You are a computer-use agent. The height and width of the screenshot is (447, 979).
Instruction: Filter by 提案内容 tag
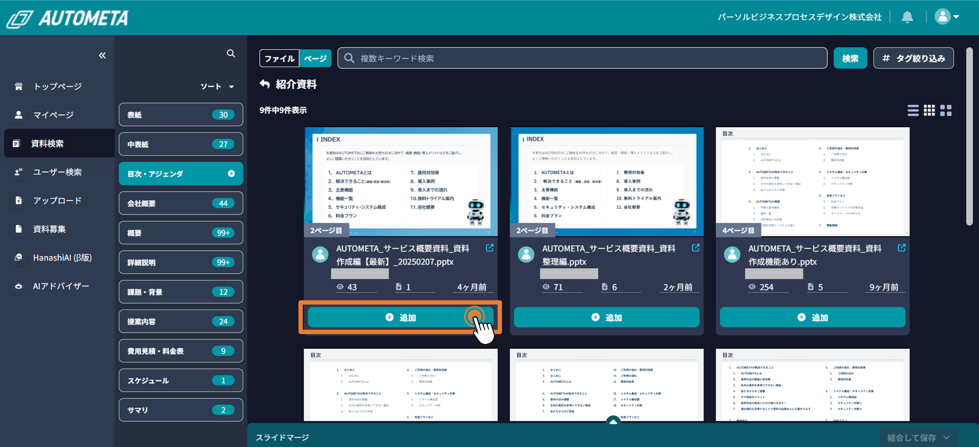pos(181,321)
